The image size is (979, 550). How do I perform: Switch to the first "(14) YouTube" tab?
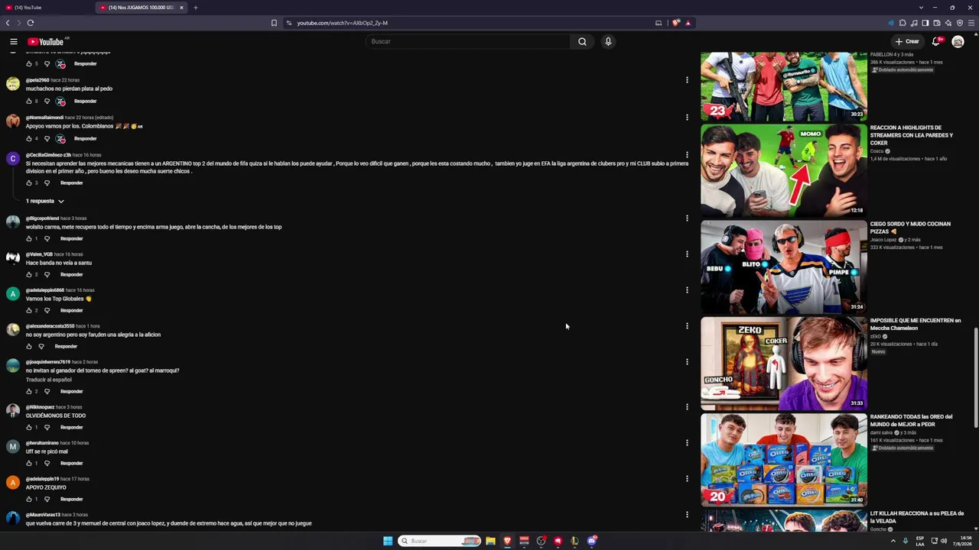pos(47,8)
